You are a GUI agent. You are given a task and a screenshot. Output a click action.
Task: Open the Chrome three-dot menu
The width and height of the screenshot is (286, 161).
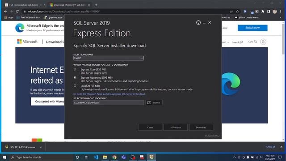[281, 12]
